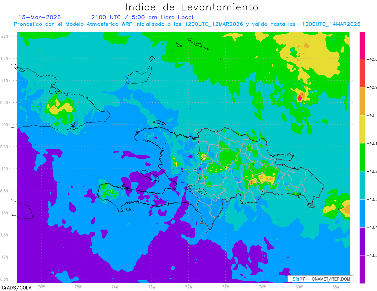Click latitude label '22N'

[x=5, y=36]
